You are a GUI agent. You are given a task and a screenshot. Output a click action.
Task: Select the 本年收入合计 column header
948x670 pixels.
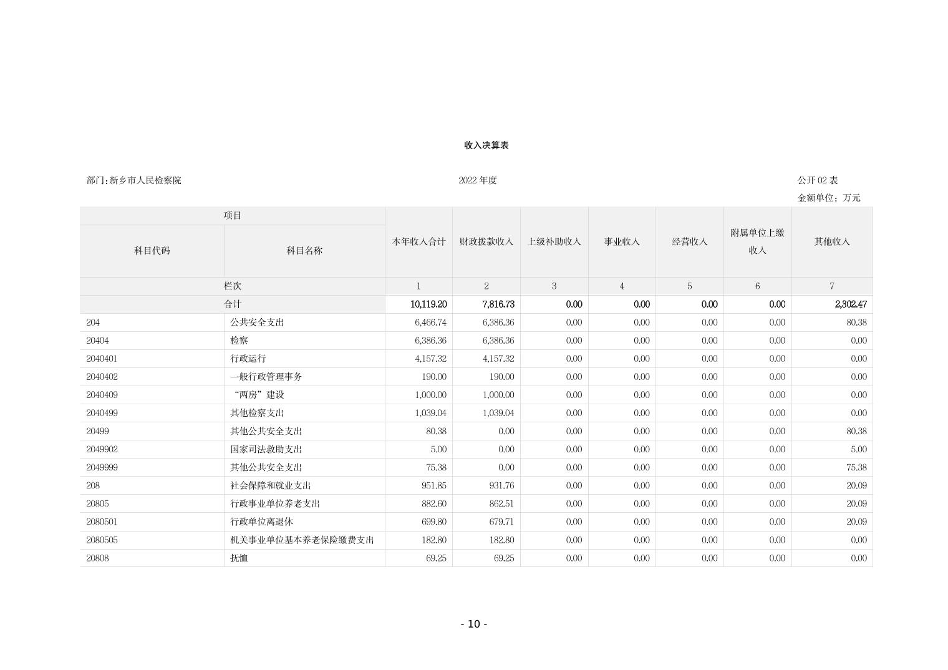pyautogui.click(x=418, y=241)
